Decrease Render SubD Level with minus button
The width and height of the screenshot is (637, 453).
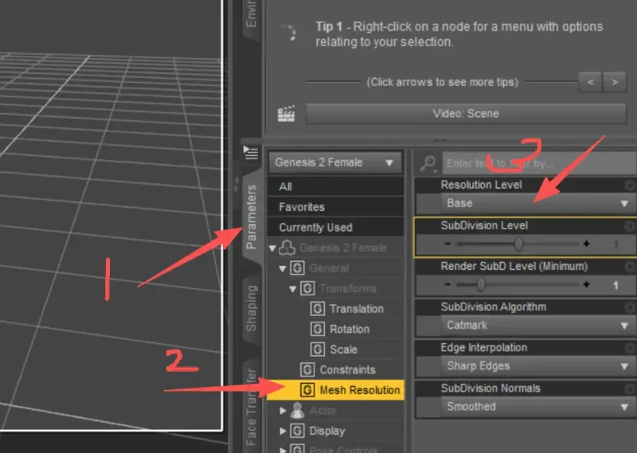tap(447, 284)
